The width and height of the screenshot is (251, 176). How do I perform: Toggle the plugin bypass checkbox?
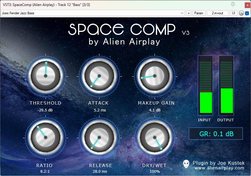[247, 13]
